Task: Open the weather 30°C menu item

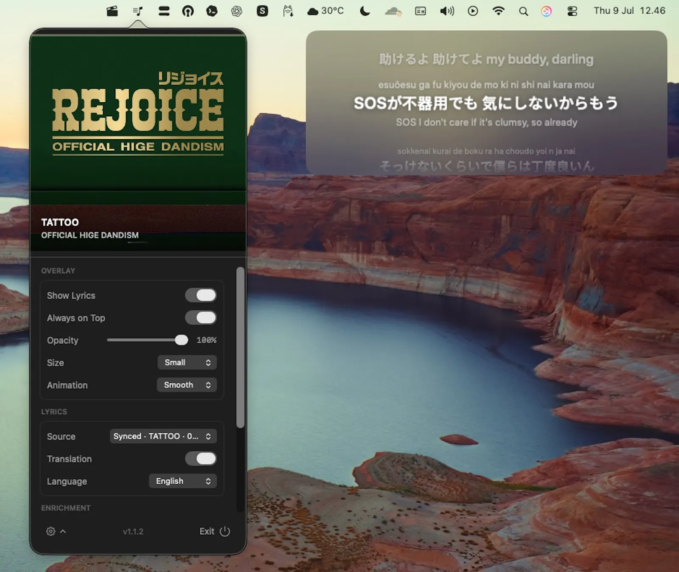Action: 325,11
